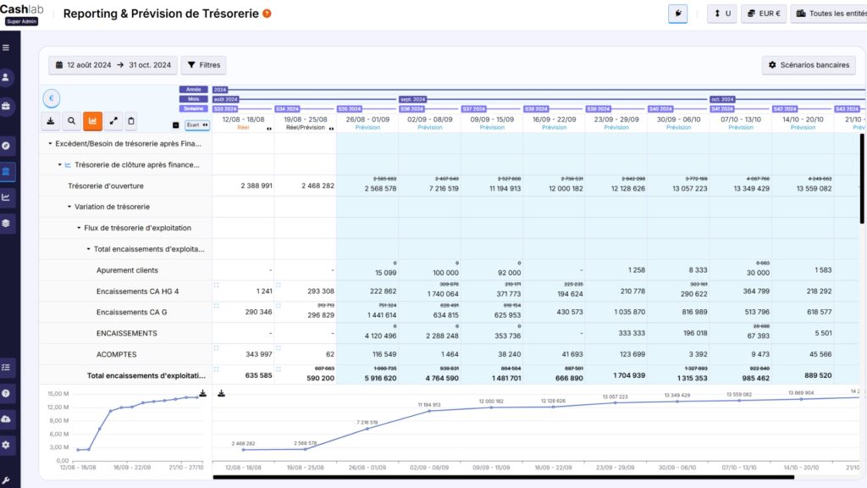Click the circular euro (€) icon
Screen dimensions: 867x488
(x=51, y=98)
